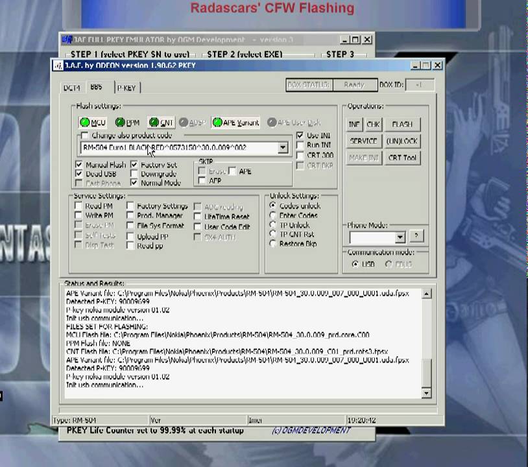Check Change also product code
This screenshot has height=467, width=528.
click(x=84, y=136)
